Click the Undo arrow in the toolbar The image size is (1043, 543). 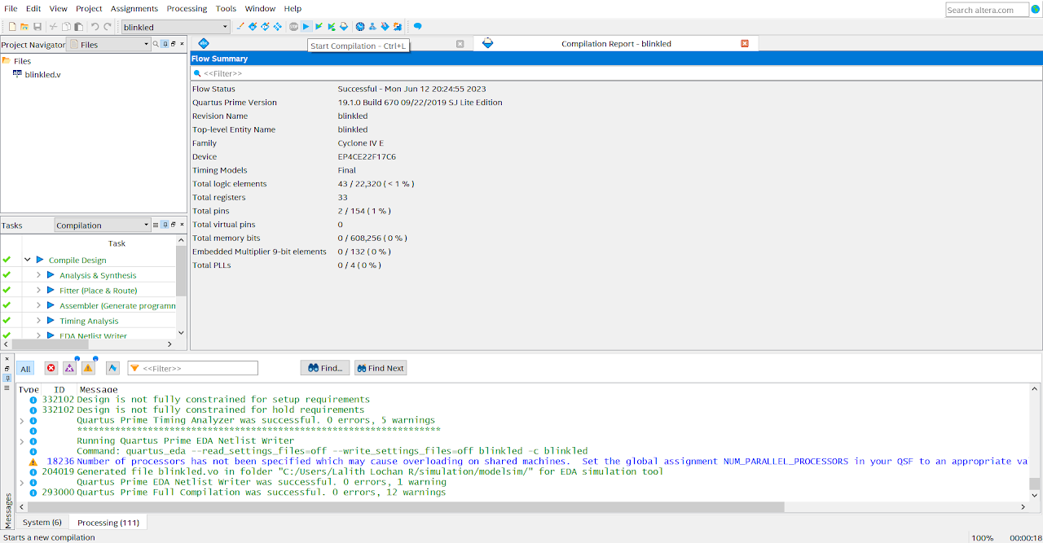tap(95, 27)
